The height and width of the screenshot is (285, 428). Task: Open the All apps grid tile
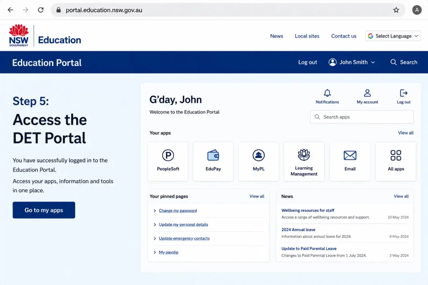(x=396, y=161)
